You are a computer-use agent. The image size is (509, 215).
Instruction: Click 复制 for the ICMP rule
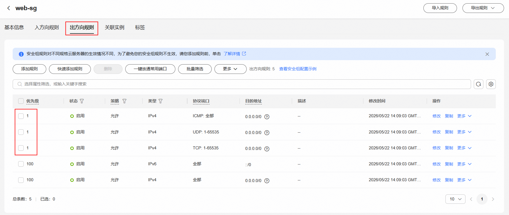(449, 116)
